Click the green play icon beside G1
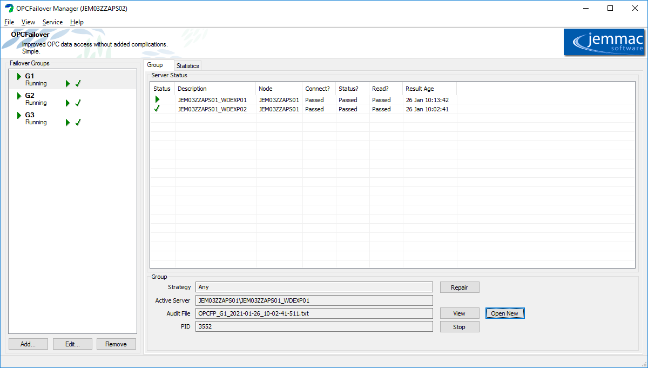The image size is (648, 368). pos(19,76)
